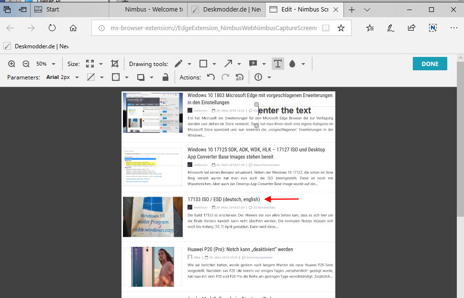Click the "17133 ISO / ESD (deutsch, english)" headline
464x298 pixels.
coord(224,199)
